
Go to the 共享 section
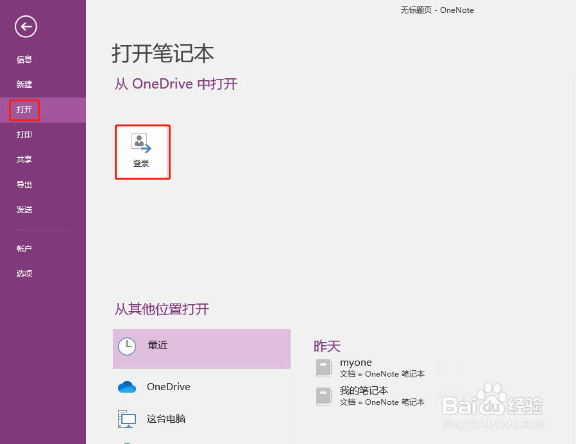24,160
